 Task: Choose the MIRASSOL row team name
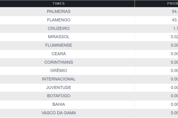click(x=59, y=37)
